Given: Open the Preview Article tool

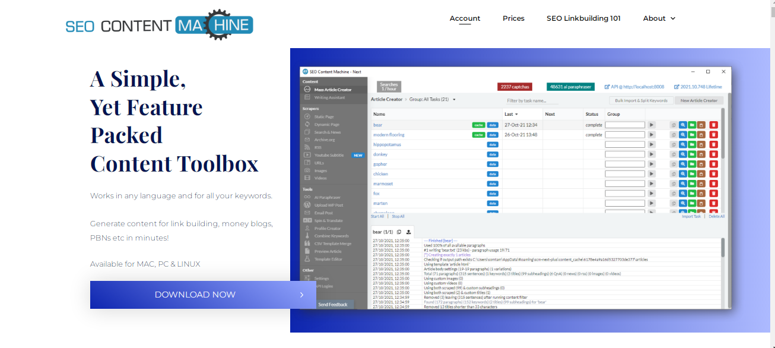Looking at the screenshot, I should tap(328, 251).
